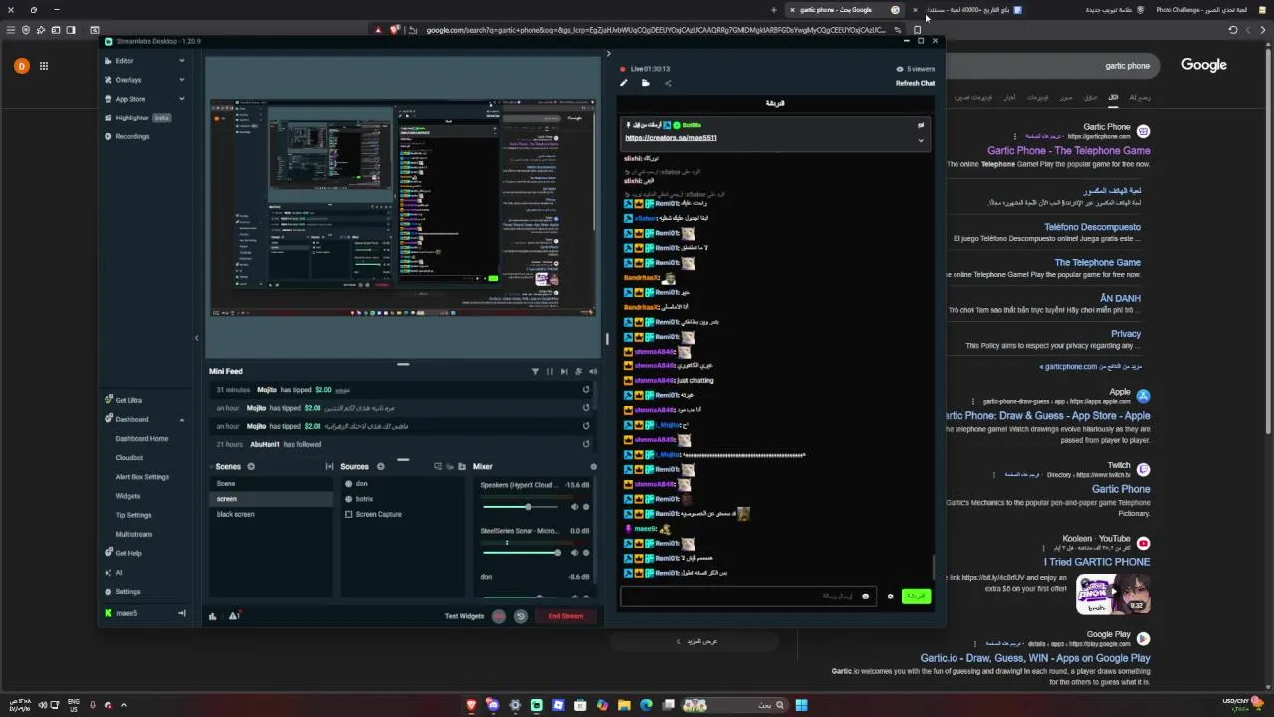Image resolution: width=1274 pixels, height=717 pixels.
Task: Open Multistream in the sidebar
Action: tap(134, 534)
